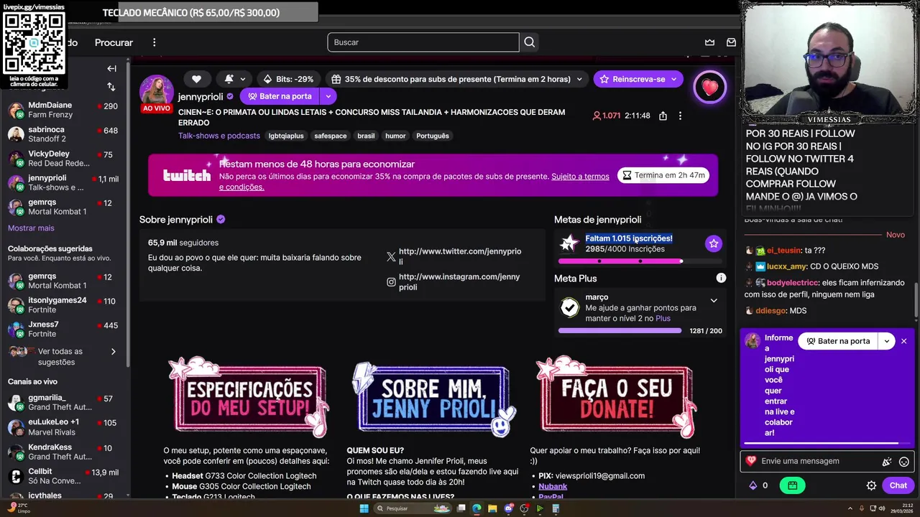
Task: Toggle the follow heart button
Action: 196,79
